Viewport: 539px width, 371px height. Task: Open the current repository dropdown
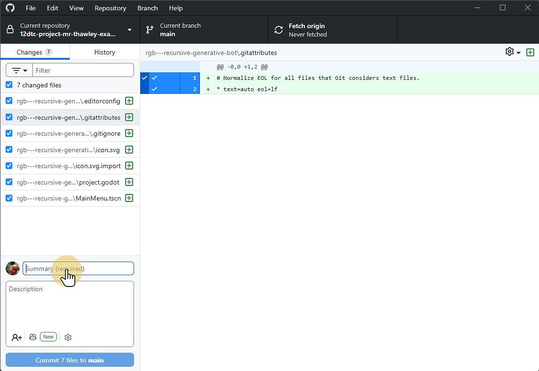70,29
